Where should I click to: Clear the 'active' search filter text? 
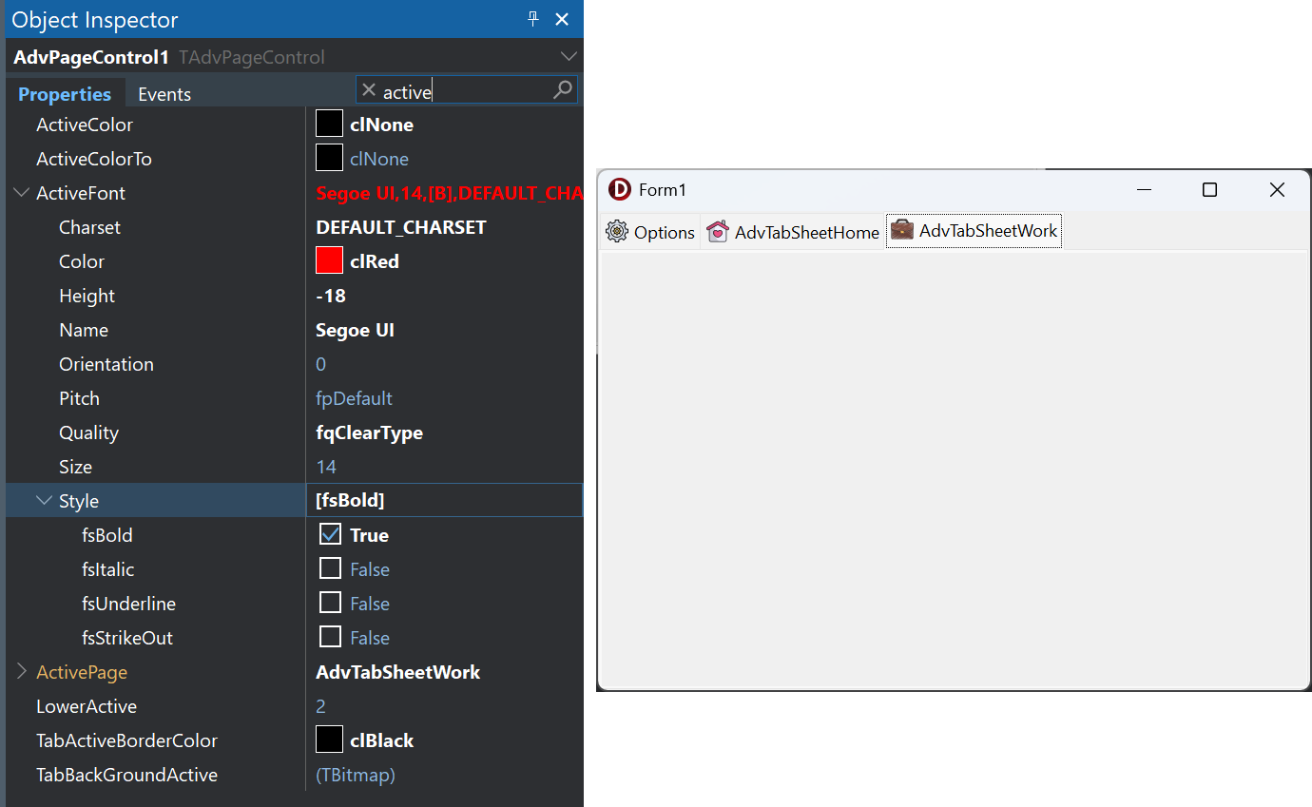click(369, 90)
